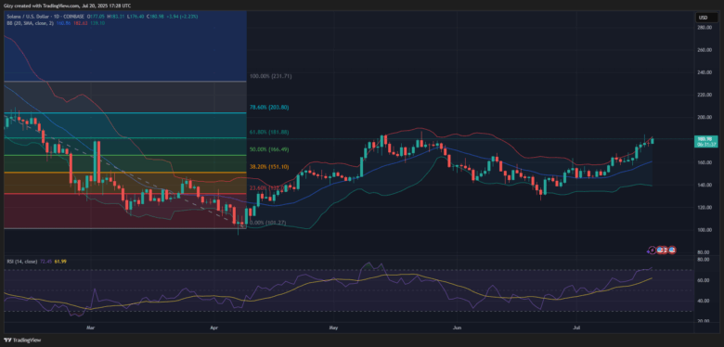
Task: Select the RSI (14, close) indicator legend
Action: point(19,261)
